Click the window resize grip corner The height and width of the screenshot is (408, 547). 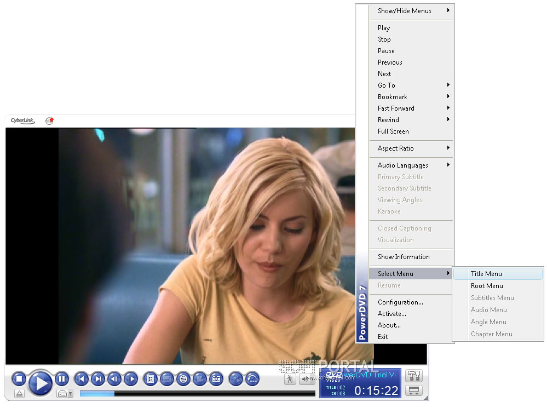click(x=426, y=398)
